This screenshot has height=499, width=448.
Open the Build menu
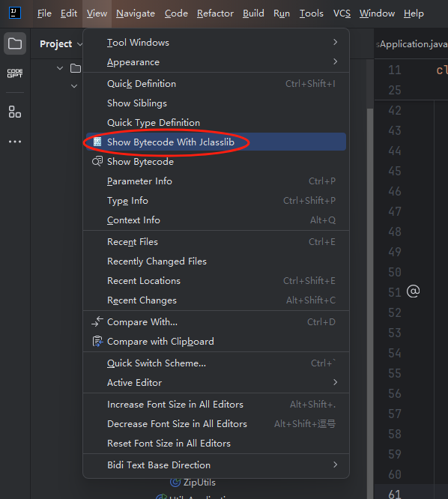(x=253, y=13)
